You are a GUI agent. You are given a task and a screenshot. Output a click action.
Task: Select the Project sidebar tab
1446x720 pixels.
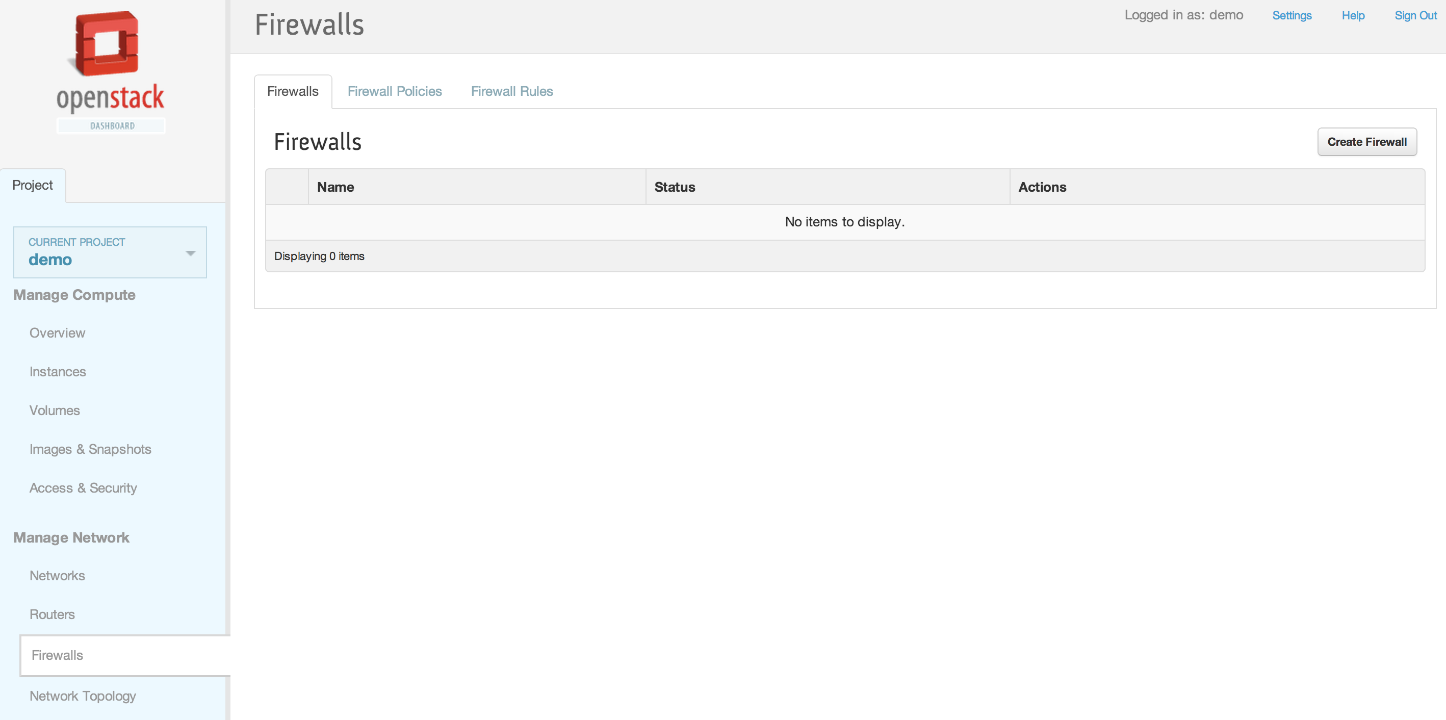click(33, 185)
